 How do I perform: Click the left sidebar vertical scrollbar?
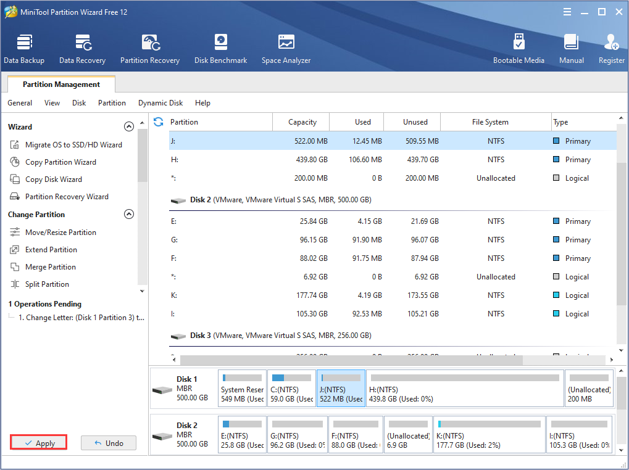pyautogui.click(x=142, y=155)
